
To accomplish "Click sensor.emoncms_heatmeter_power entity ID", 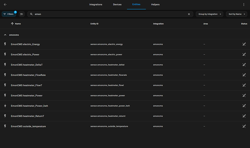I will (108, 96).
